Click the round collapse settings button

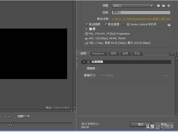coord(169,25)
